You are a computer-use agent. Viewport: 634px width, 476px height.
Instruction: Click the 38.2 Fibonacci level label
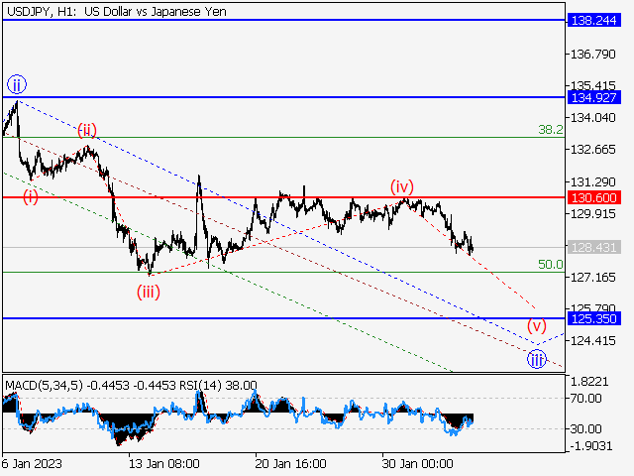[x=551, y=130]
